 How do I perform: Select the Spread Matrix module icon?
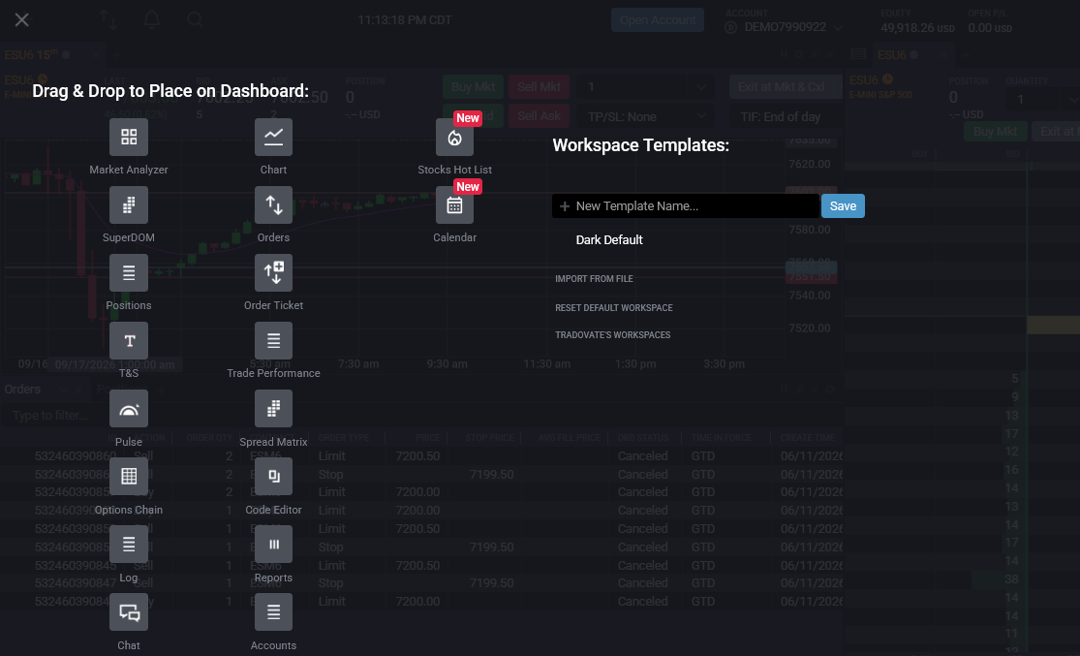(273, 409)
